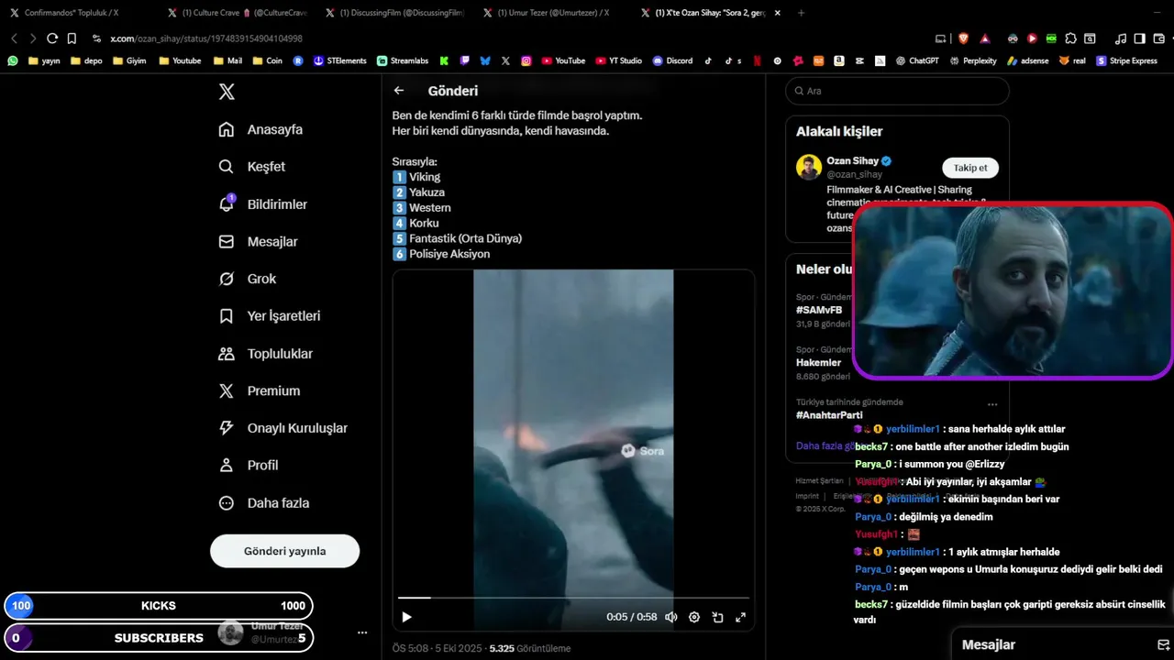Open Ozan Sihay's profile name
This screenshot has width=1174, height=660.
pyautogui.click(x=852, y=160)
